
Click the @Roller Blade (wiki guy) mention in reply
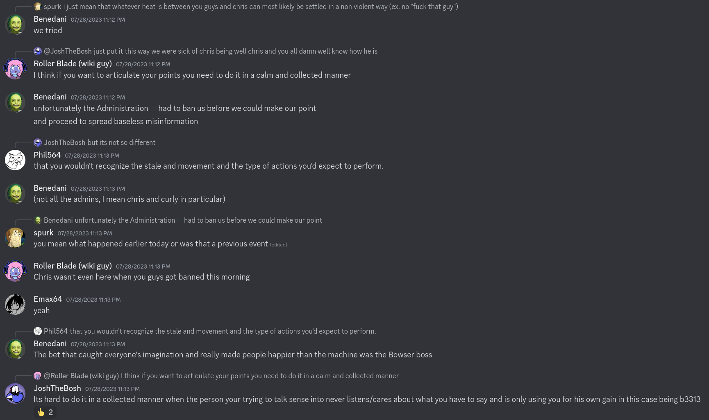(x=81, y=376)
